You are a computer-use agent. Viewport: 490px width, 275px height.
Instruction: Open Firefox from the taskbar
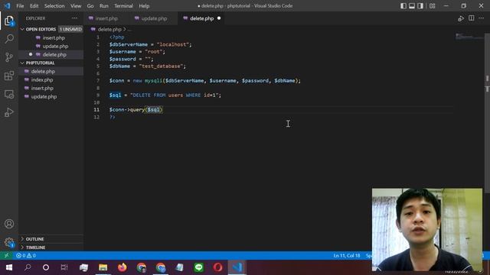coord(122,267)
